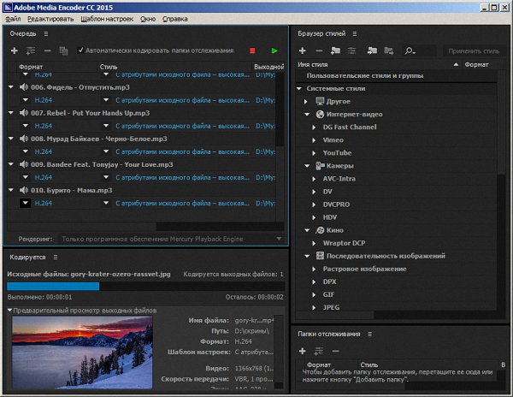Click the blue encoding progress bar
This screenshot has height=397, width=513.
pyautogui.click(x=53, y=286)
